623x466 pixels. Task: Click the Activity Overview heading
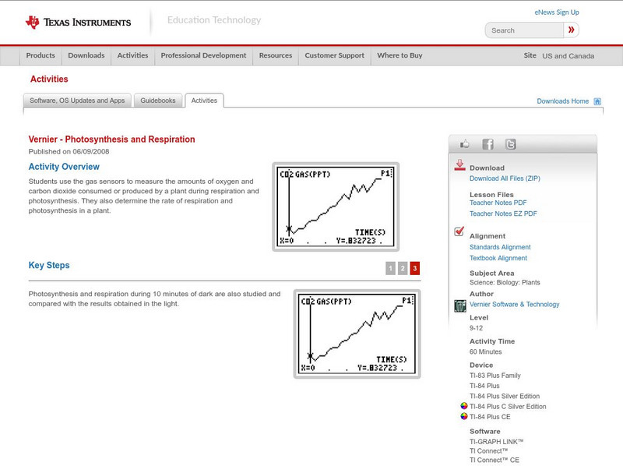[x=64, y=167]
